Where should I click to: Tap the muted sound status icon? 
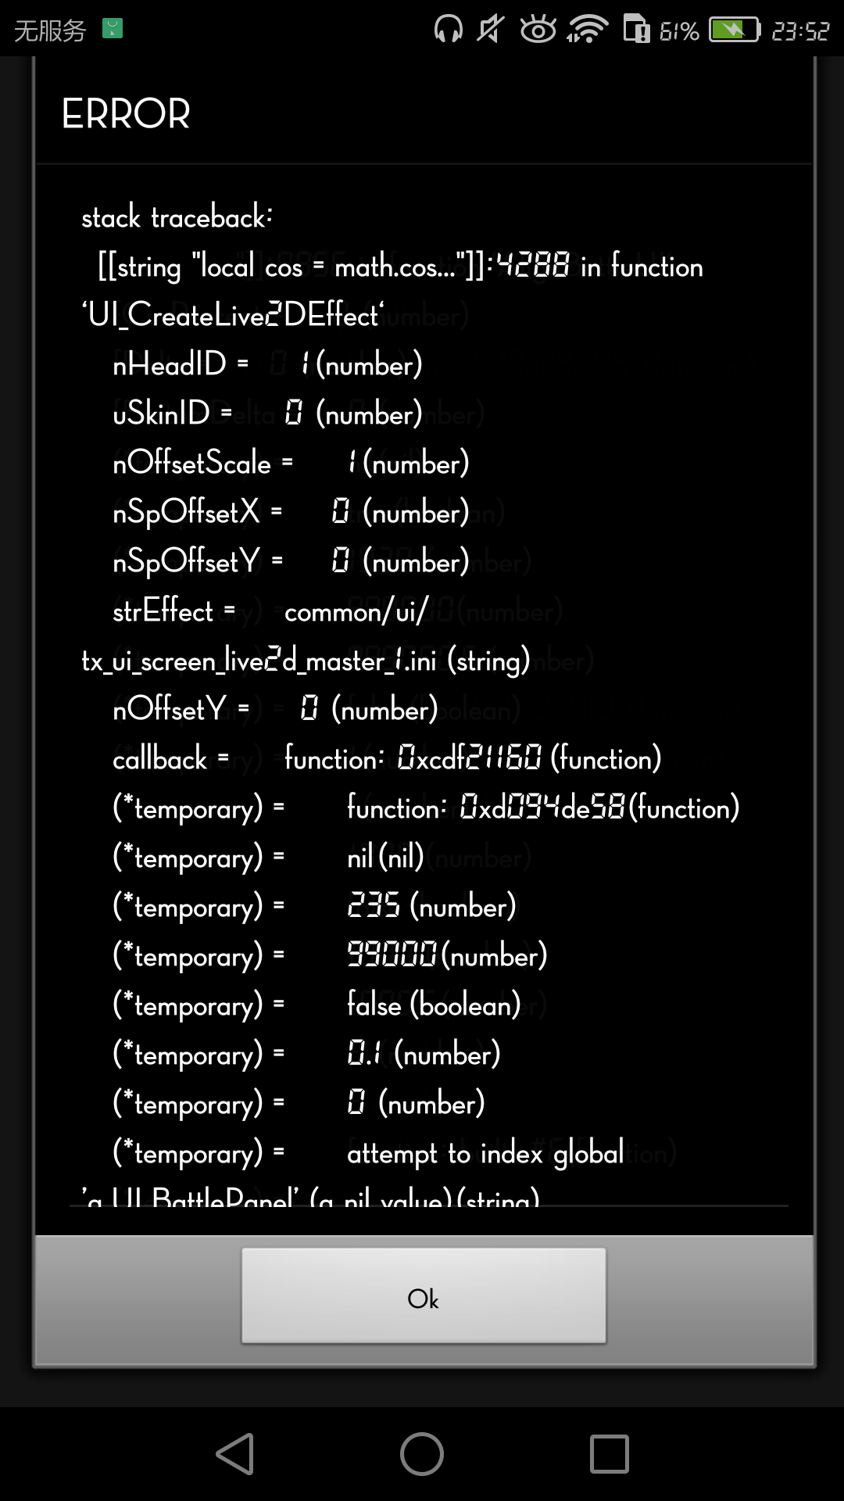(491, 30)
